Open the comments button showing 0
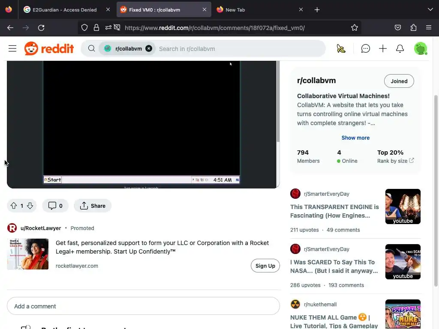Viewport: 439px width, 329px height. tap(55, 206)
